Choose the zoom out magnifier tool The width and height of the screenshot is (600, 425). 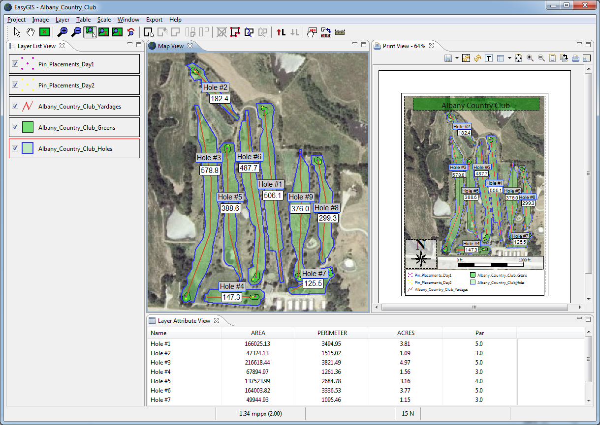click(x=76, y=32)
